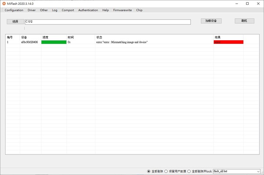The width and height of the screenshot is (264, 175).
Task: Select device ID a8bc90d20406
Action: click(x=29, y=42)
